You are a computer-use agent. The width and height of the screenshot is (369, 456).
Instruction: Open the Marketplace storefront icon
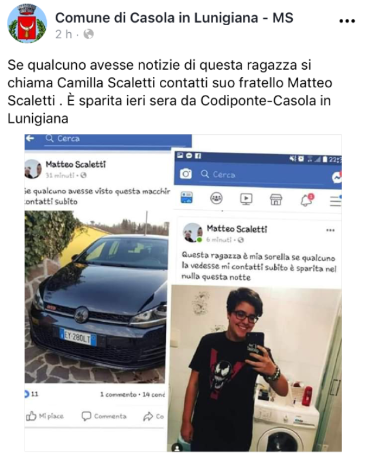(276, 200)
